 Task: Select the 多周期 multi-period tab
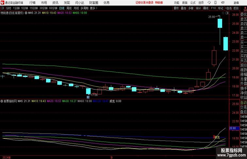pos(84,8)
